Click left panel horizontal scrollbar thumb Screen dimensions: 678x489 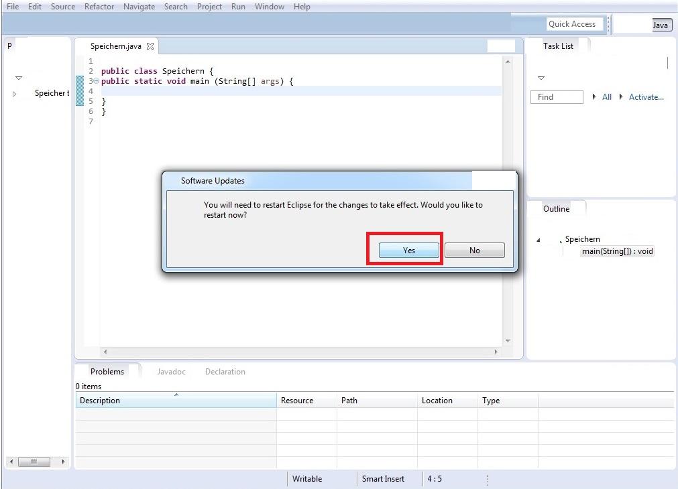click(34, 462)
